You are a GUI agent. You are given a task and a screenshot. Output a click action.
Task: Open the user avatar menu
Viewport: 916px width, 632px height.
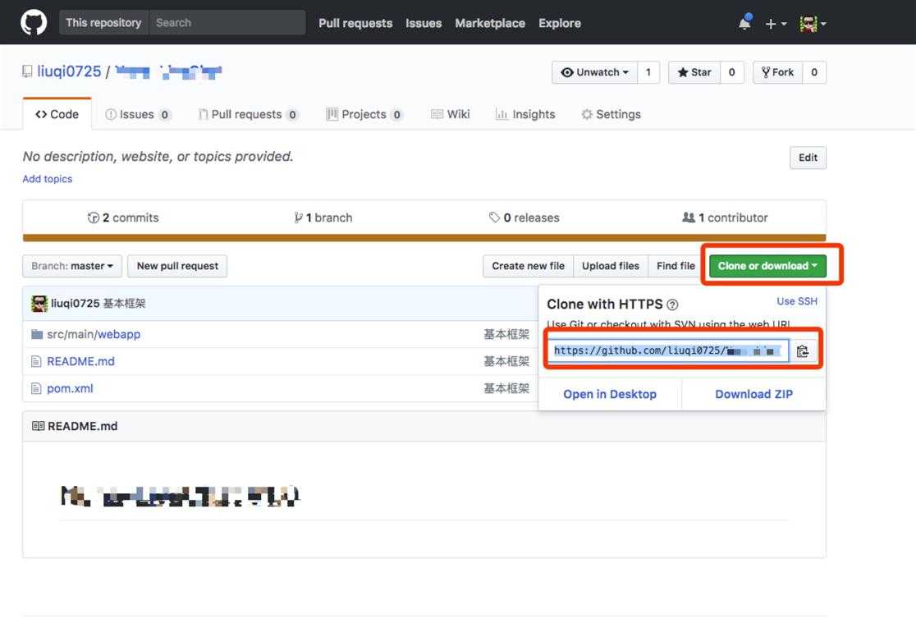click(x=813, y=24)
